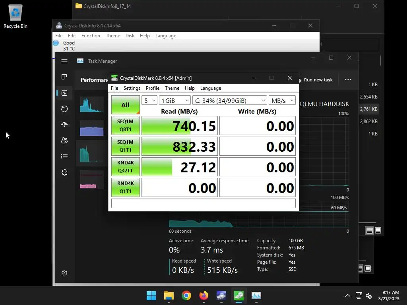This screenshot has height=305, width=407.
Task: Click the 740.15 read result cell
Action: coord(179,125)
